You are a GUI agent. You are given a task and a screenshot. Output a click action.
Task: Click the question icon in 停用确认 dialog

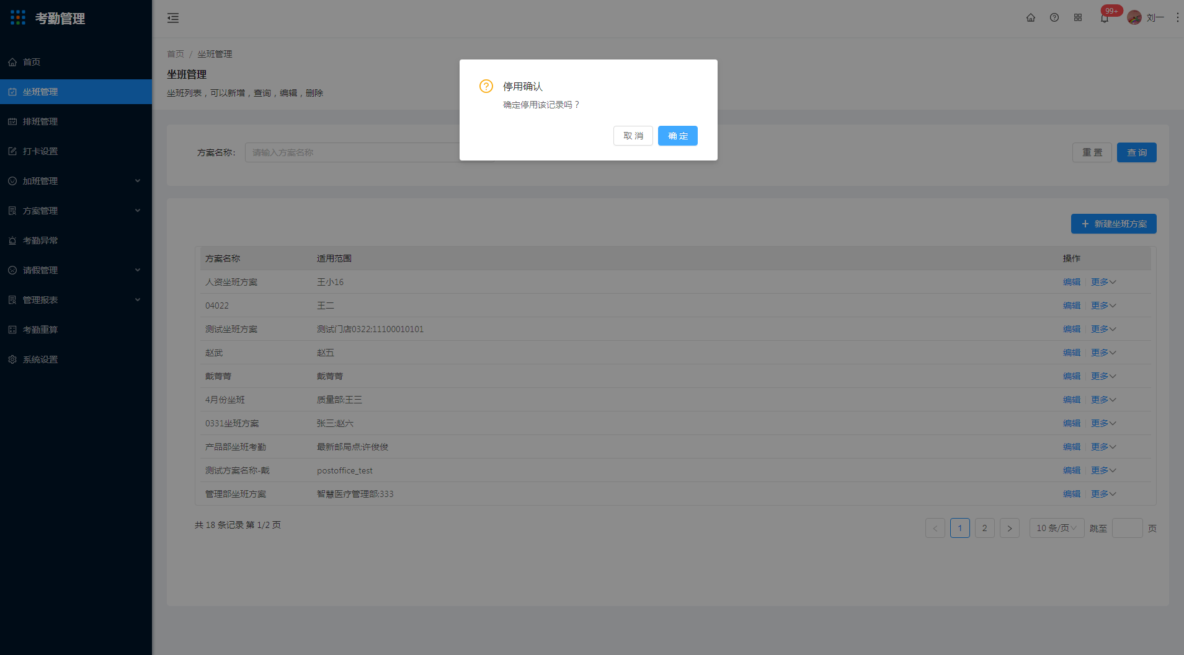pos(486,86)
